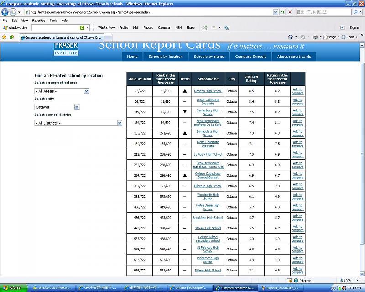Expand the All Districts dropdown
Image resolution: width=365 pixels, height=292 pixels.
[x=78, y=123]
